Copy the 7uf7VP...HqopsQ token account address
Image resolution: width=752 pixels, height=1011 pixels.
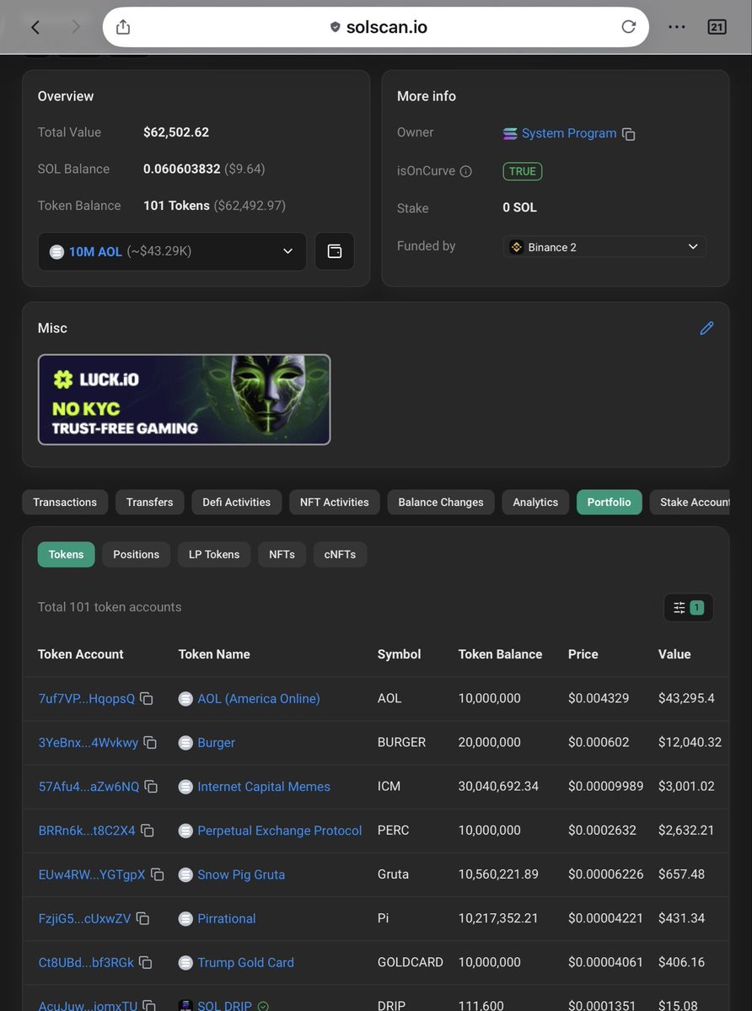147,699
